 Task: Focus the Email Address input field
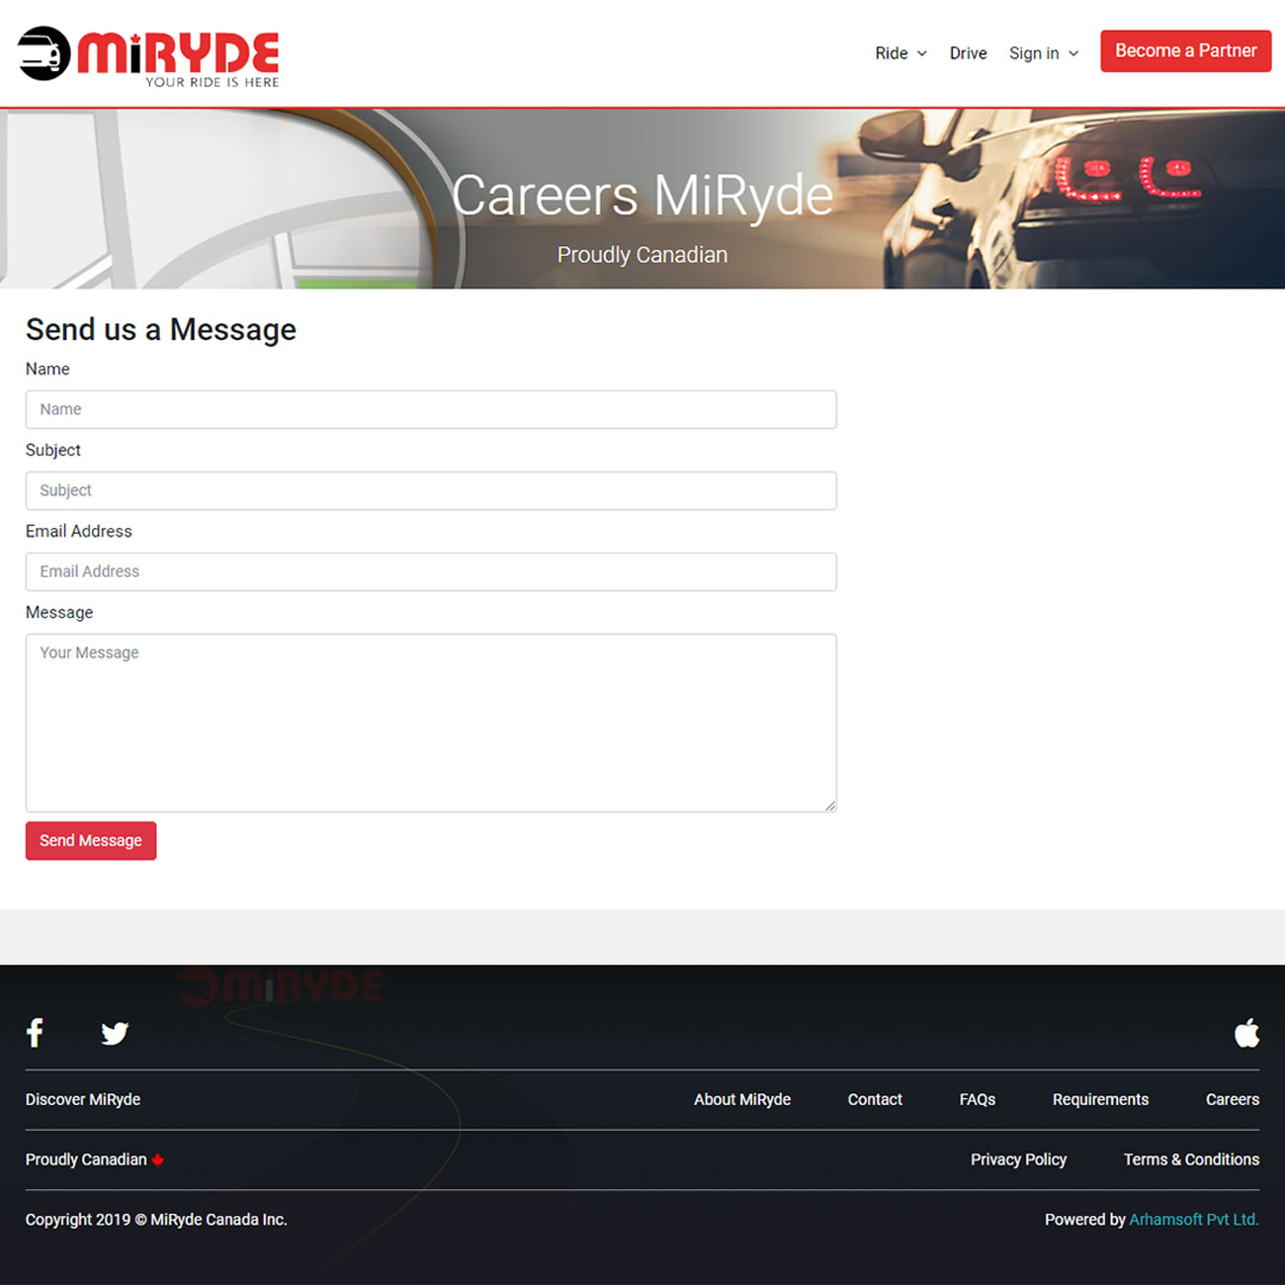pos(431,571)
